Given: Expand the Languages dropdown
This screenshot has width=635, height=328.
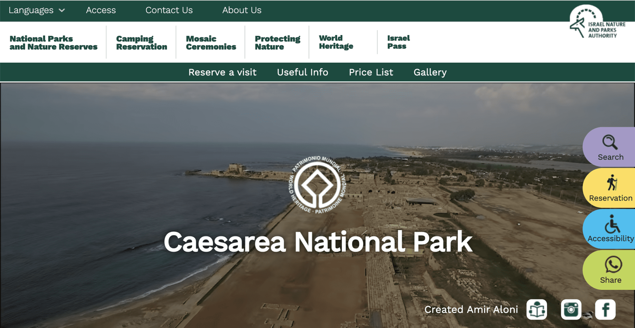Looking at the screenshot, I should (36, 10).
